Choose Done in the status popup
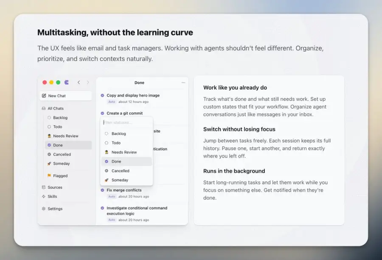Screen dimensions: 382x260 pyautogui.click(x=126, y=161)
